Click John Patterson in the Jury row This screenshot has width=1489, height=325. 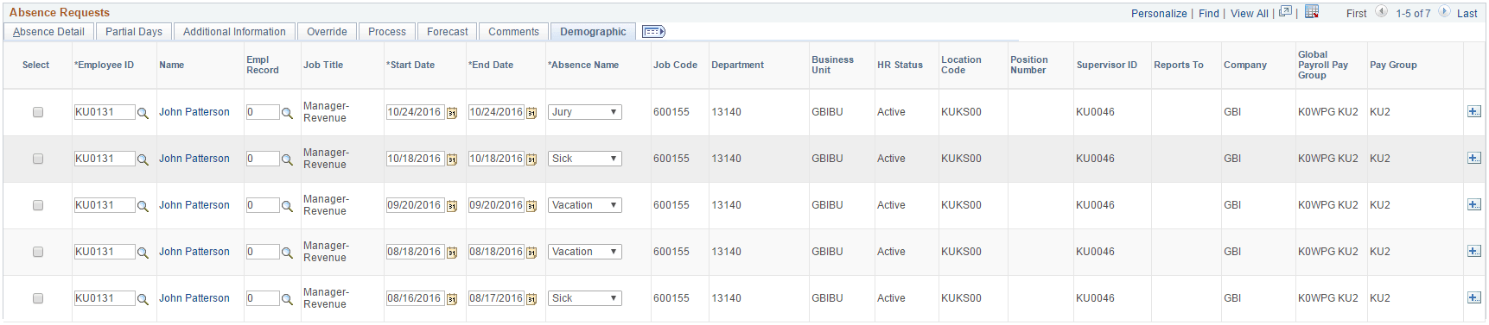(x=194, y=112)
